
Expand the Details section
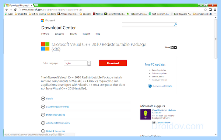tap(47, 98)
